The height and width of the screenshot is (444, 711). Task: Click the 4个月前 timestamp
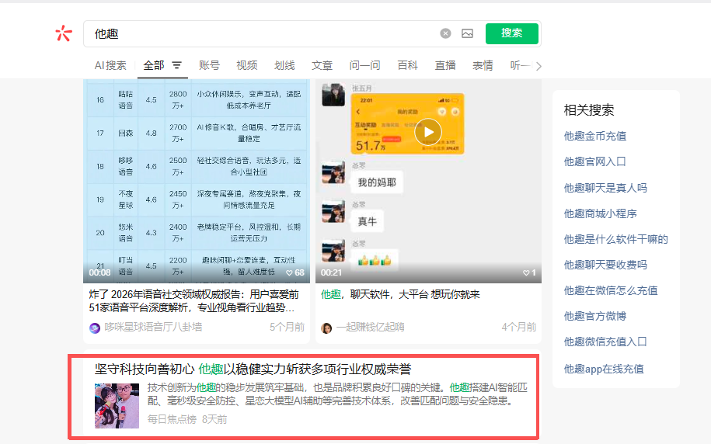[519, 327]
